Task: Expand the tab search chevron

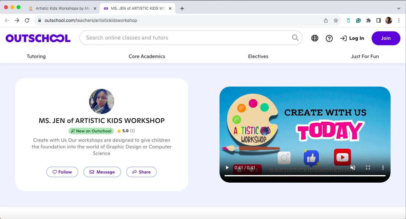Action: [x=399, y=8]
